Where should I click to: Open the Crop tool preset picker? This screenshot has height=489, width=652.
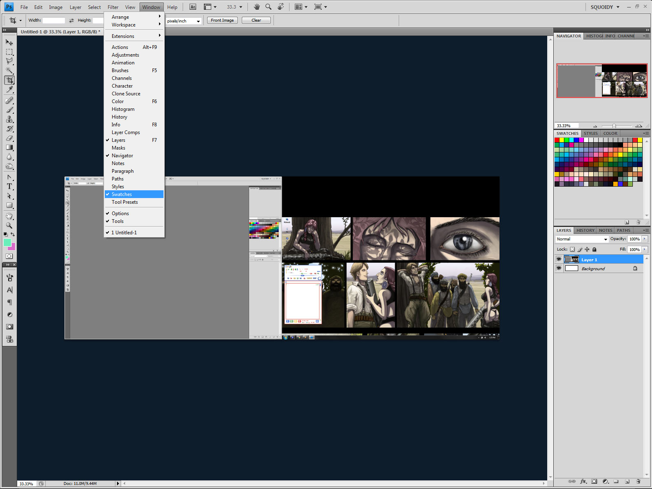[15, 20]
